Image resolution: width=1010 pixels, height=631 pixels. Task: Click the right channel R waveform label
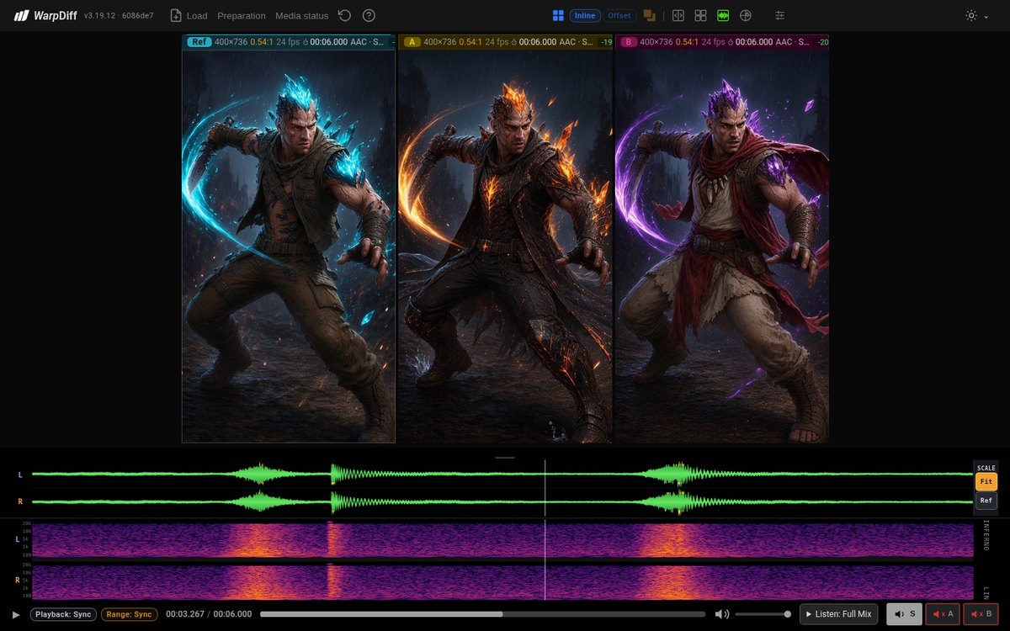coord(20,502)
